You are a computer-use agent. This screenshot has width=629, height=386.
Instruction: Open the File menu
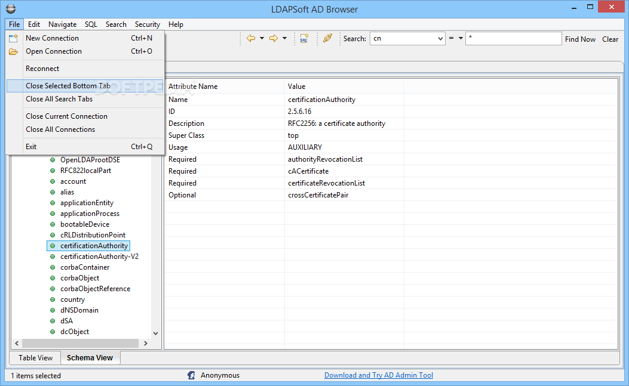point(14,24)
